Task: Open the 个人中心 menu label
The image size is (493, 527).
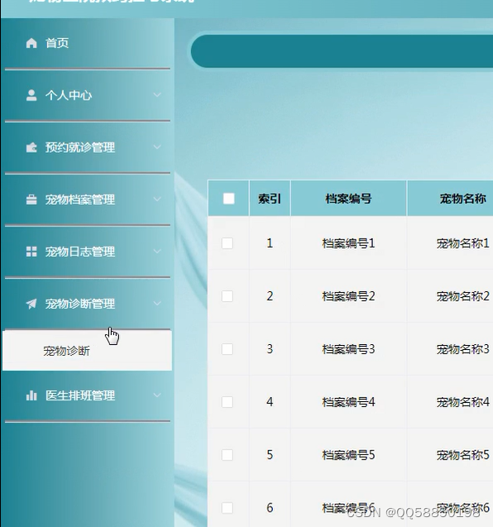Action: 69,95
